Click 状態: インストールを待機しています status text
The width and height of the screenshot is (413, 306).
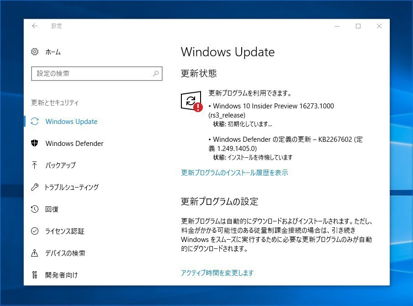tap(253, 157)
